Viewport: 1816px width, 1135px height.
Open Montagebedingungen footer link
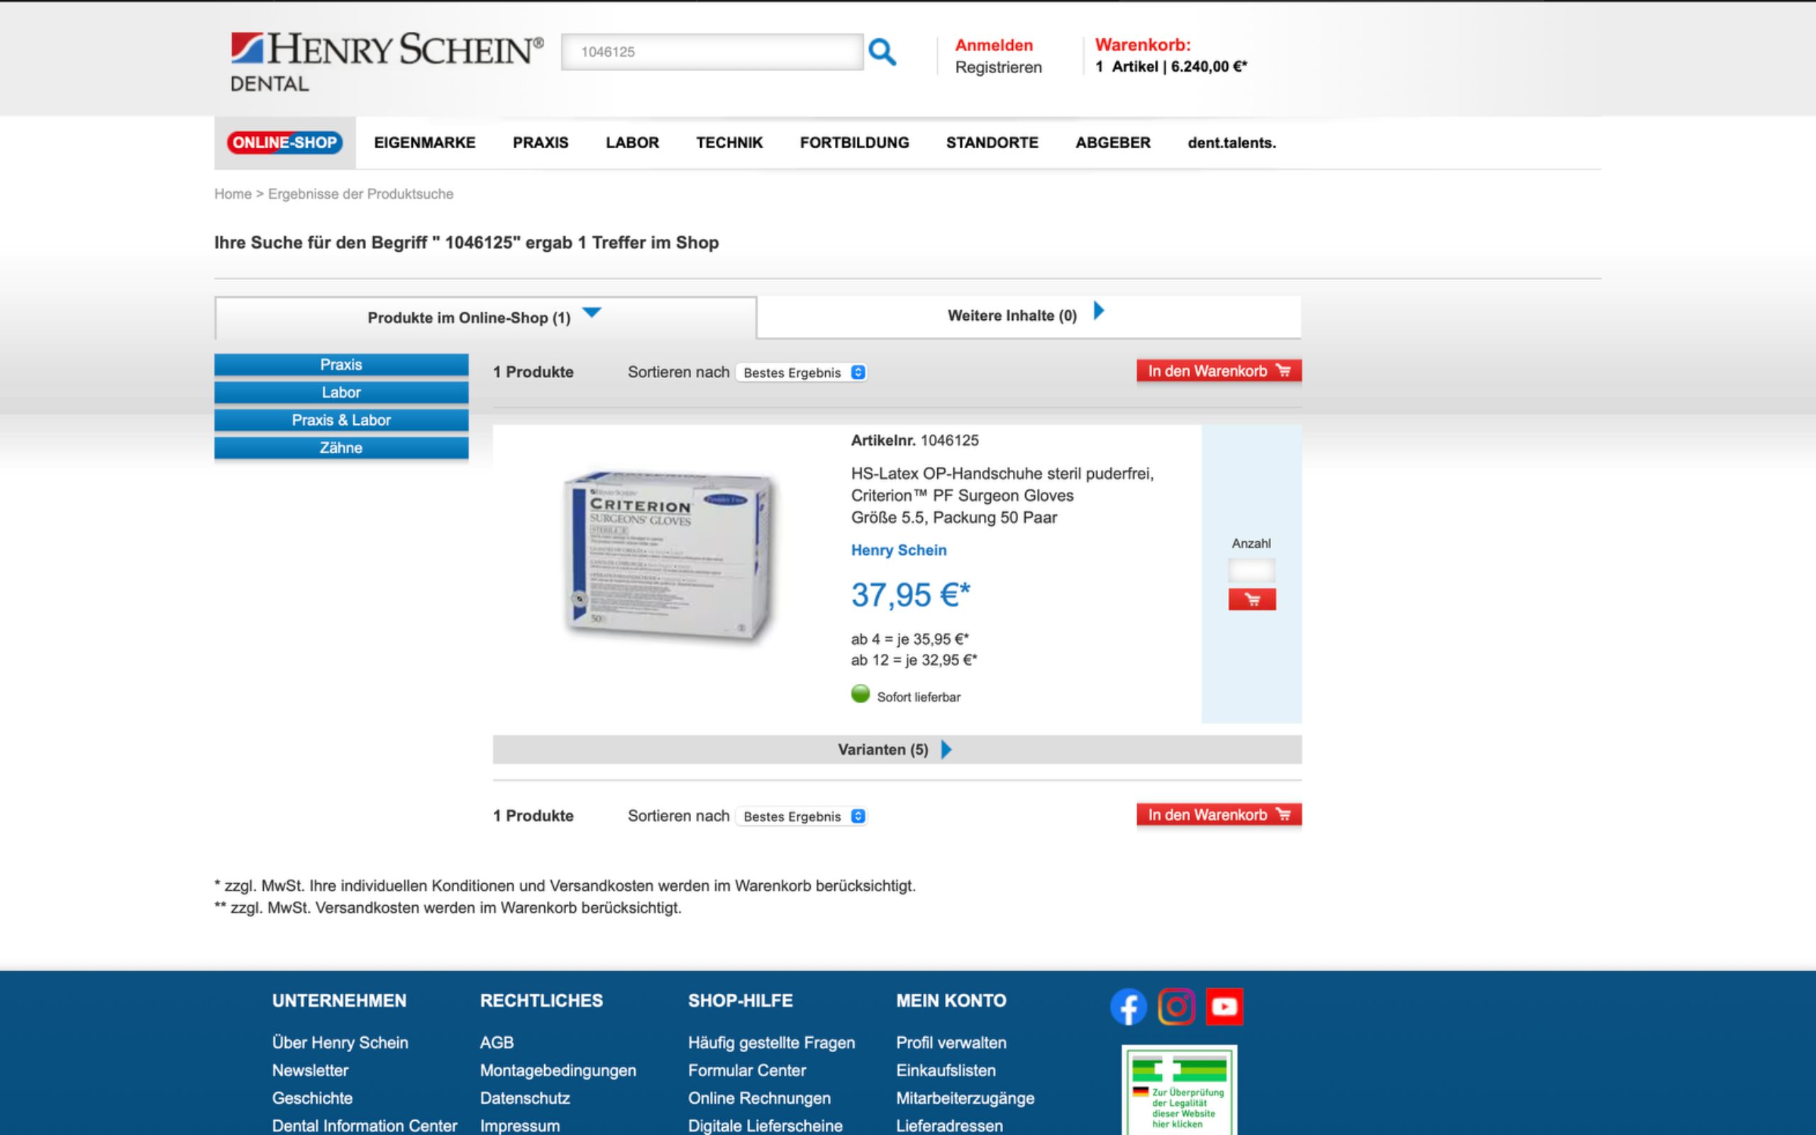558,1070
